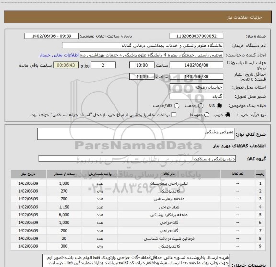Click the buyer notes text box هزینه ارسال بافروشنده

(x=136, y=261)
